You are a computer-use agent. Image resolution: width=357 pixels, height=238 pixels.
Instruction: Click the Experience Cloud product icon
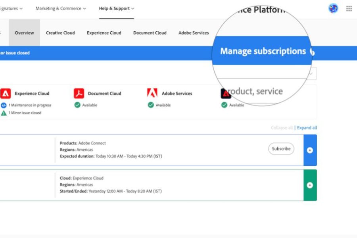click(x=6, y=93)
